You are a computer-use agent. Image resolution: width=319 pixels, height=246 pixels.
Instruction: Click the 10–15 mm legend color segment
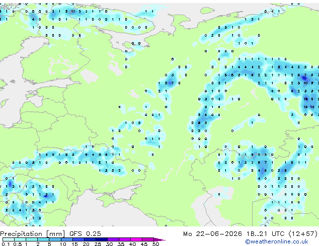pyautogui.click(x=66, y=239)
